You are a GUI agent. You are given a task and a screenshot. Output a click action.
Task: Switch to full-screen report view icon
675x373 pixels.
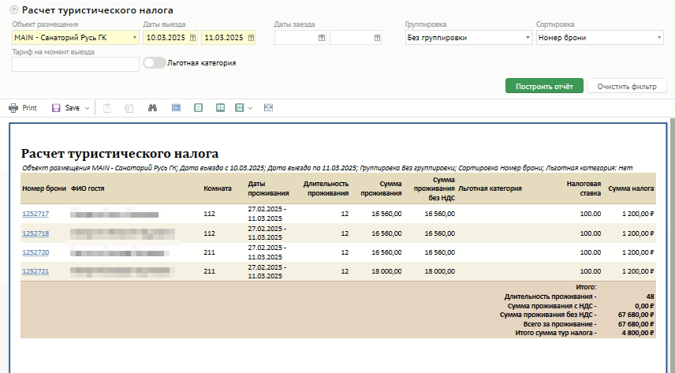tap(176, 107)
